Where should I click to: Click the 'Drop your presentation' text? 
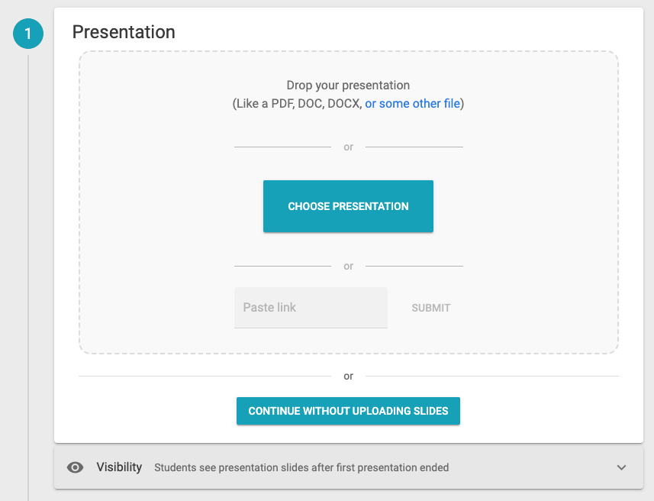(348, 86)
